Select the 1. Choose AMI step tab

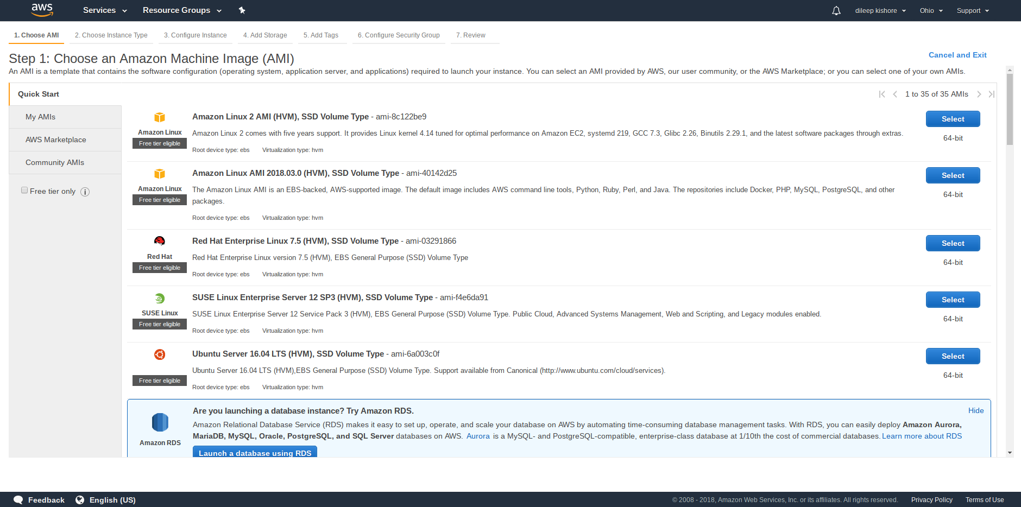coord(36,35)
